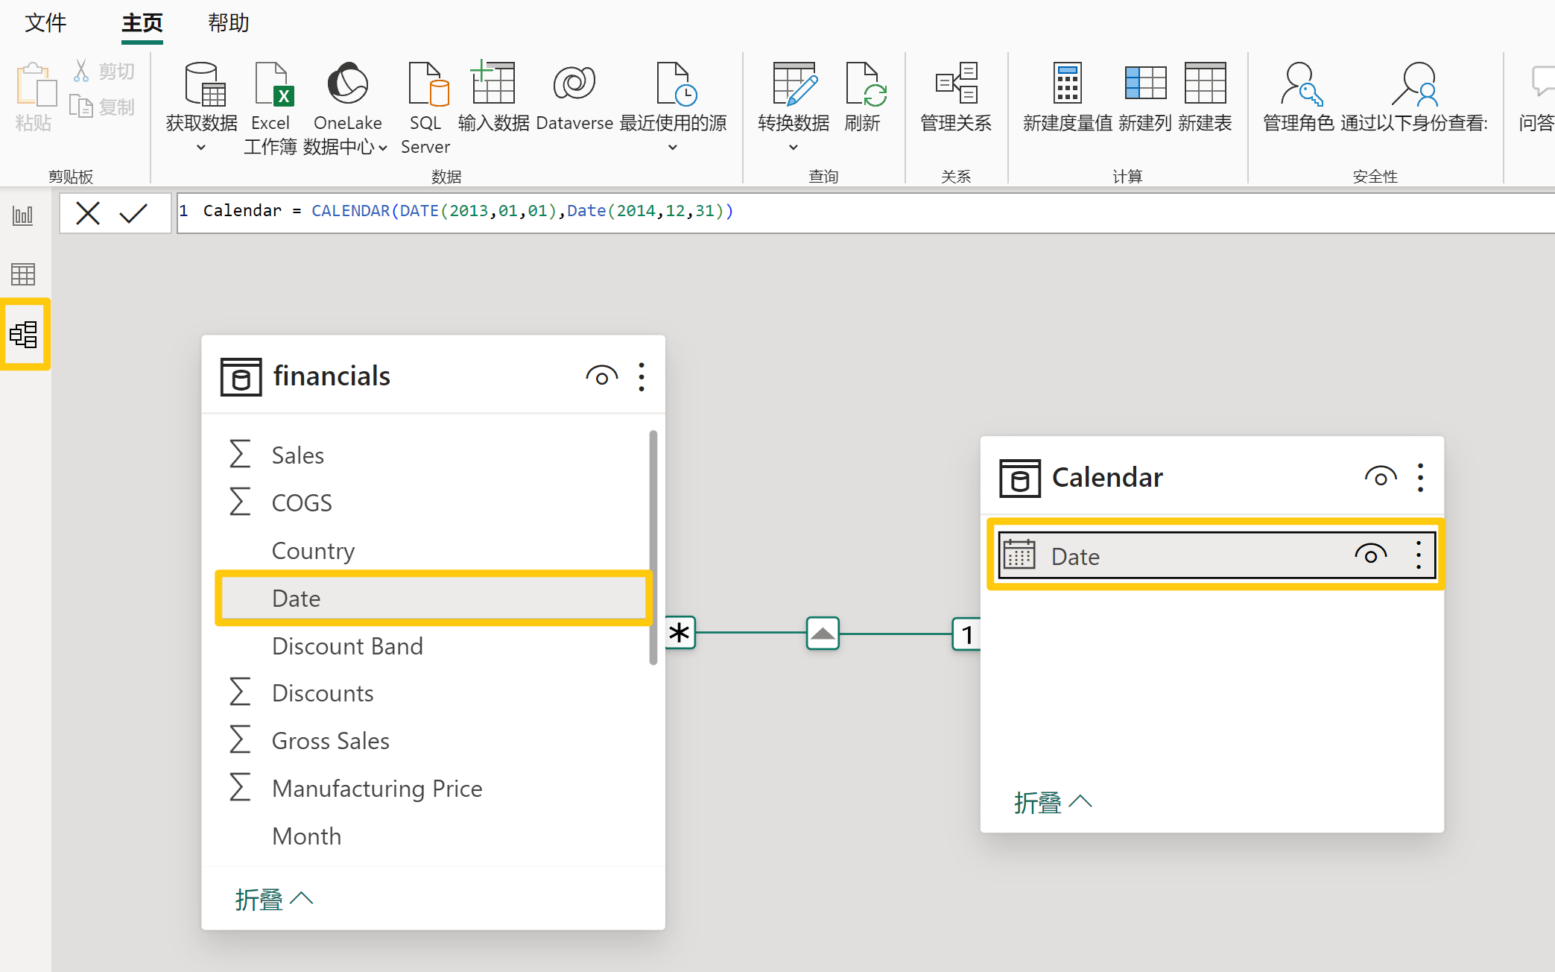Image resolution: width=1555 pixels, height=972 pixels.
Task: Click the relationship direction arrow marker
Action: click(x=823, y=634)
